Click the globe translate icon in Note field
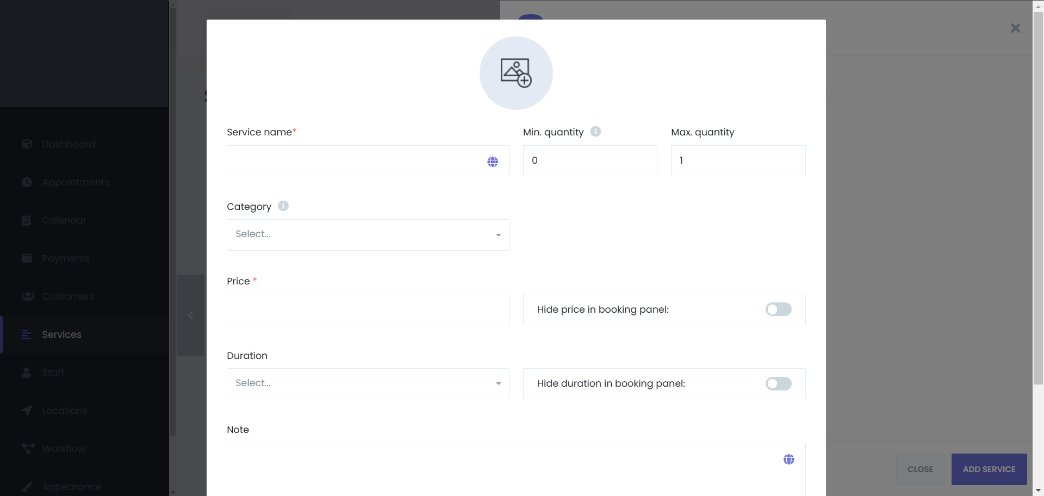The height and width of the screenshot is (496, 1044). click(x=788, y=460)
